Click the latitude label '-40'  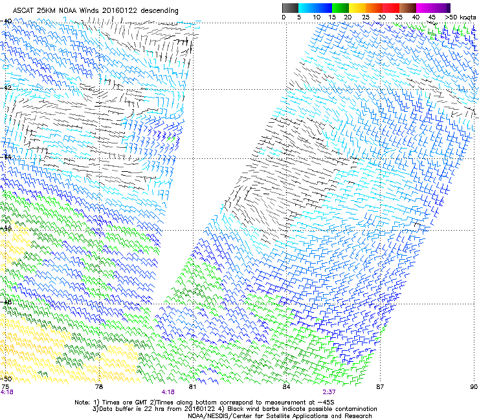(x=6, y=21)
